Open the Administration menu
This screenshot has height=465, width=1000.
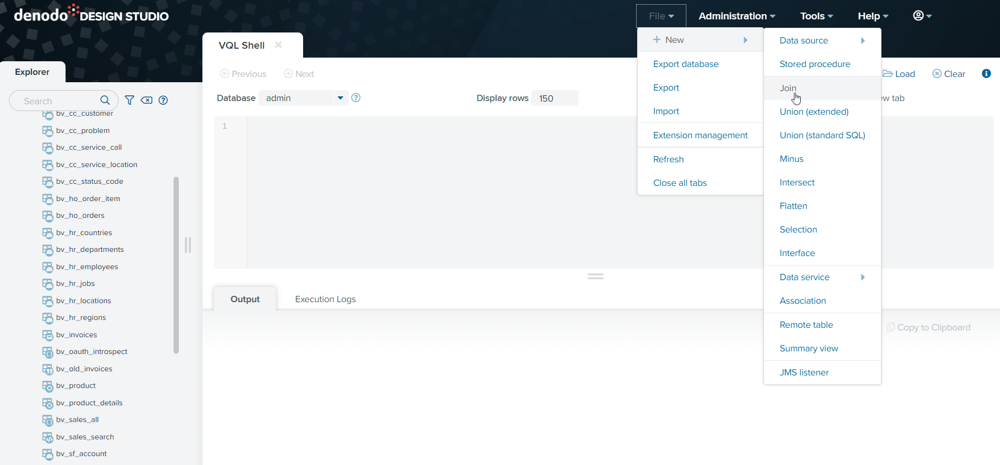[x=736, y=16]
